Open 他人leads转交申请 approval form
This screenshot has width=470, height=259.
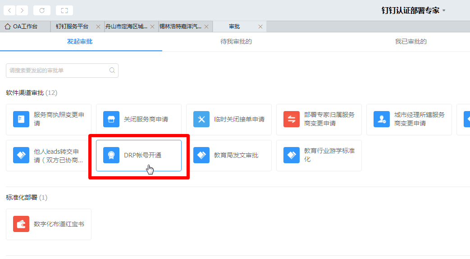pos(49,156)
